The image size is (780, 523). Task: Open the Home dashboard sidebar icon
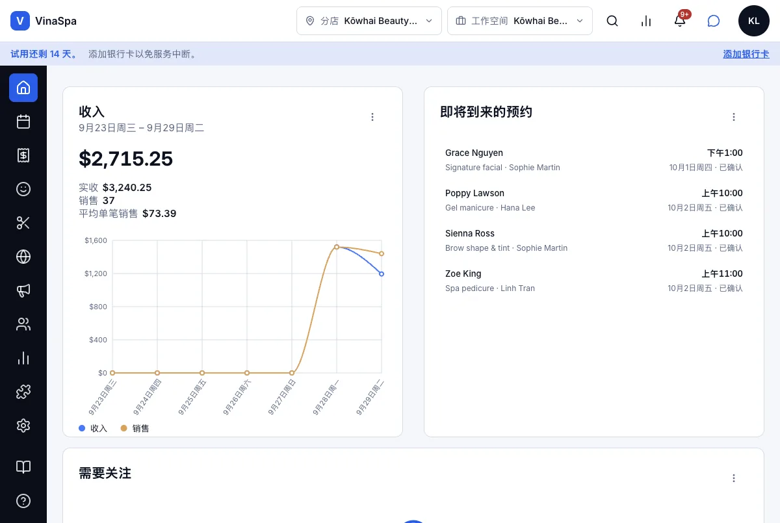click(x=23, y=88)
